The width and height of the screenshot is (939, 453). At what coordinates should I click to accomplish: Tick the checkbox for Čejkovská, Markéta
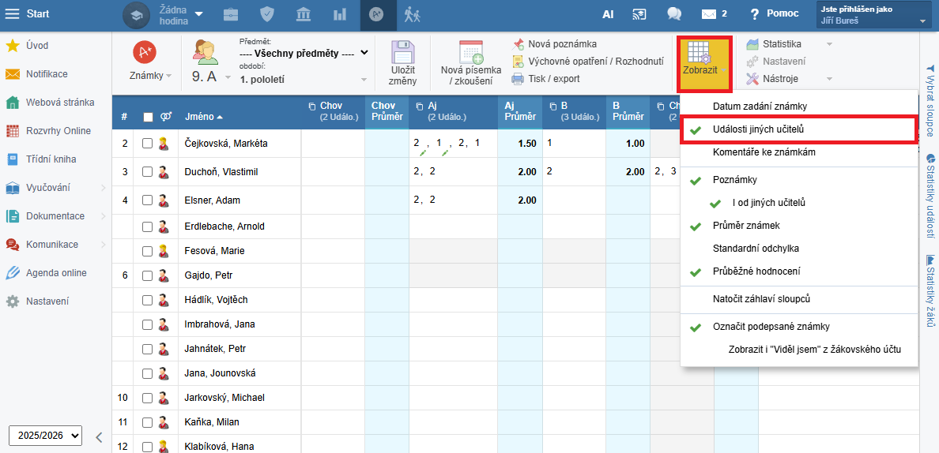(x=148, y=144)
